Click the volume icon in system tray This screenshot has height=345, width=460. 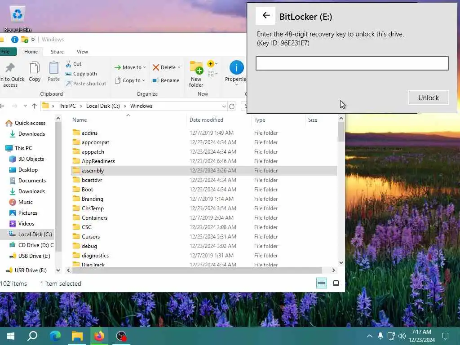402,336
